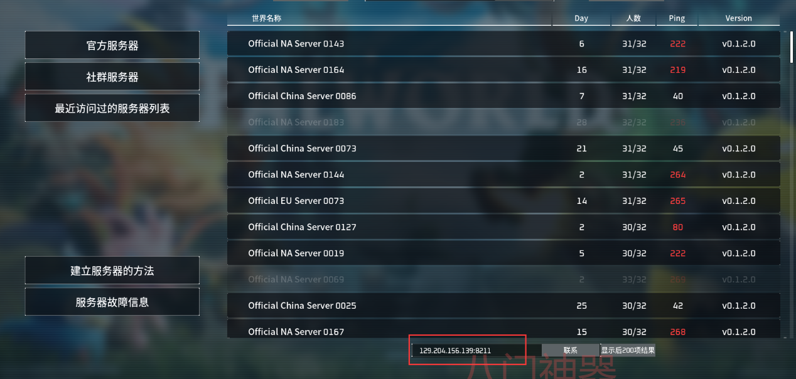The width and height of the screenshot is (796, 379).
Task: Sort list by the Version column header
Action: tap(739, 18)
